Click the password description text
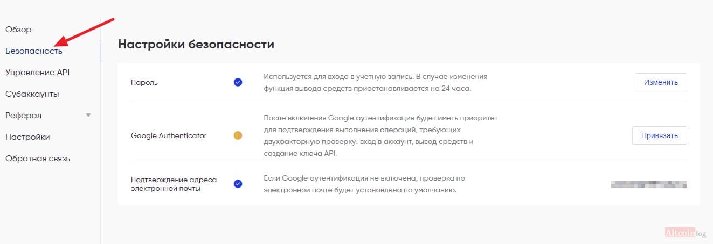This screenshot has height=244, width=713. coord(376,82)
